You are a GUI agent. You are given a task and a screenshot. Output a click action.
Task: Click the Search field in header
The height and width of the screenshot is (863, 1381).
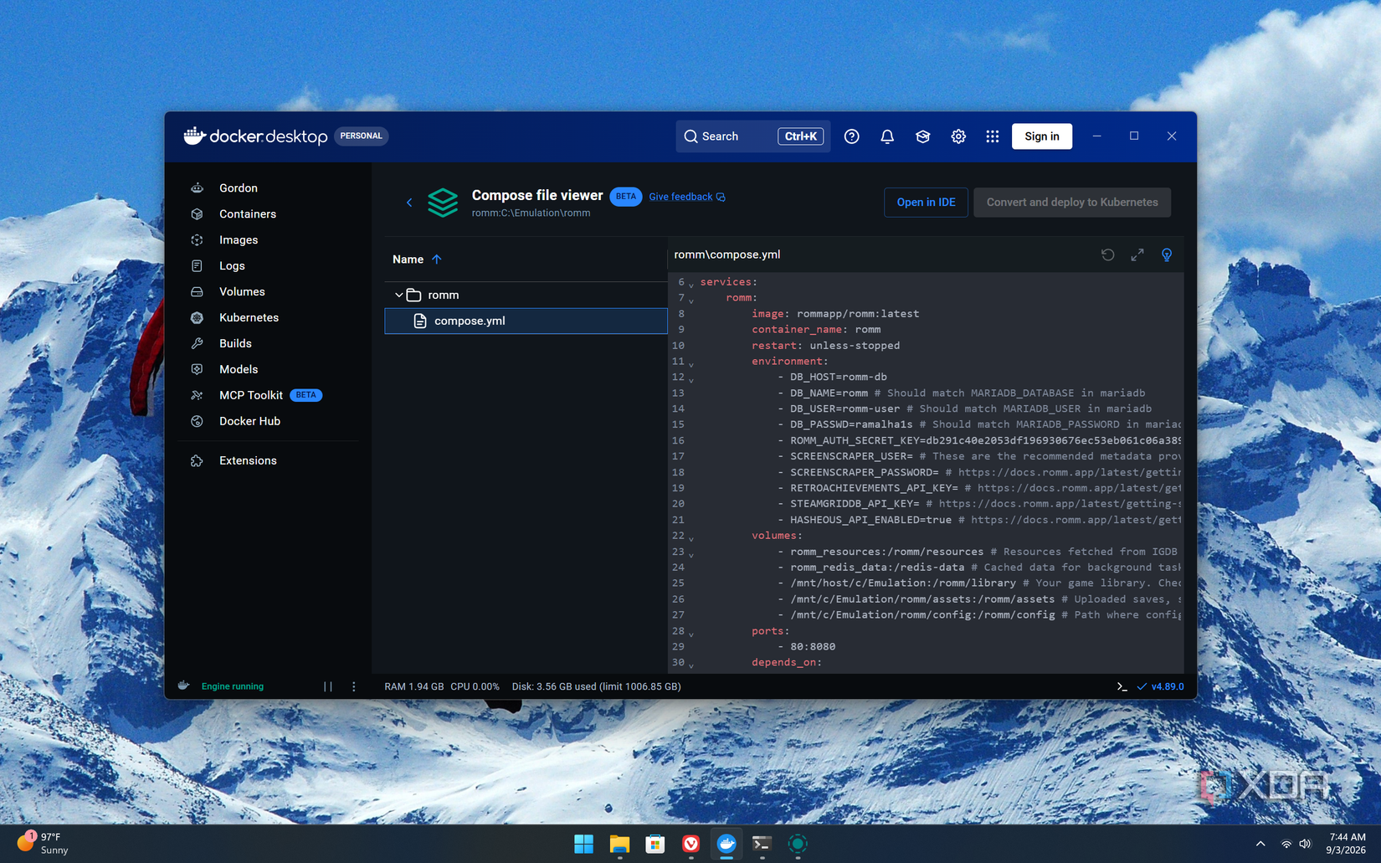[752, 136]
